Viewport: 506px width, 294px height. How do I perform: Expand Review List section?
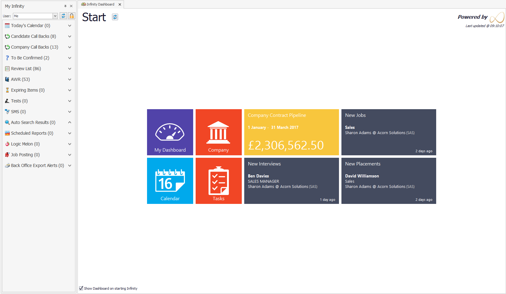[x=70, y=69]
